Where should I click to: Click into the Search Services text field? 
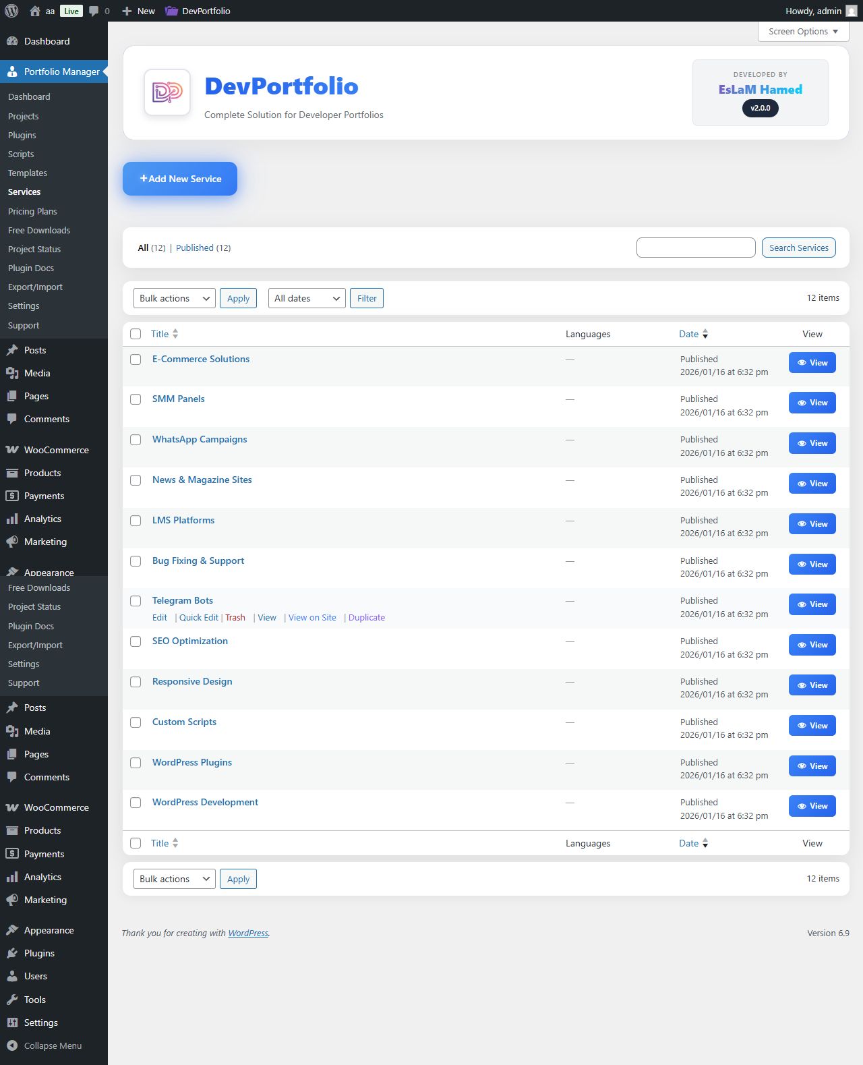(696, 248)
